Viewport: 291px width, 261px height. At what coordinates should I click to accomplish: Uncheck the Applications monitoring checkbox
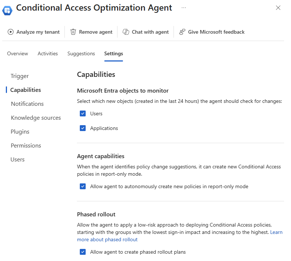[83, 128]
